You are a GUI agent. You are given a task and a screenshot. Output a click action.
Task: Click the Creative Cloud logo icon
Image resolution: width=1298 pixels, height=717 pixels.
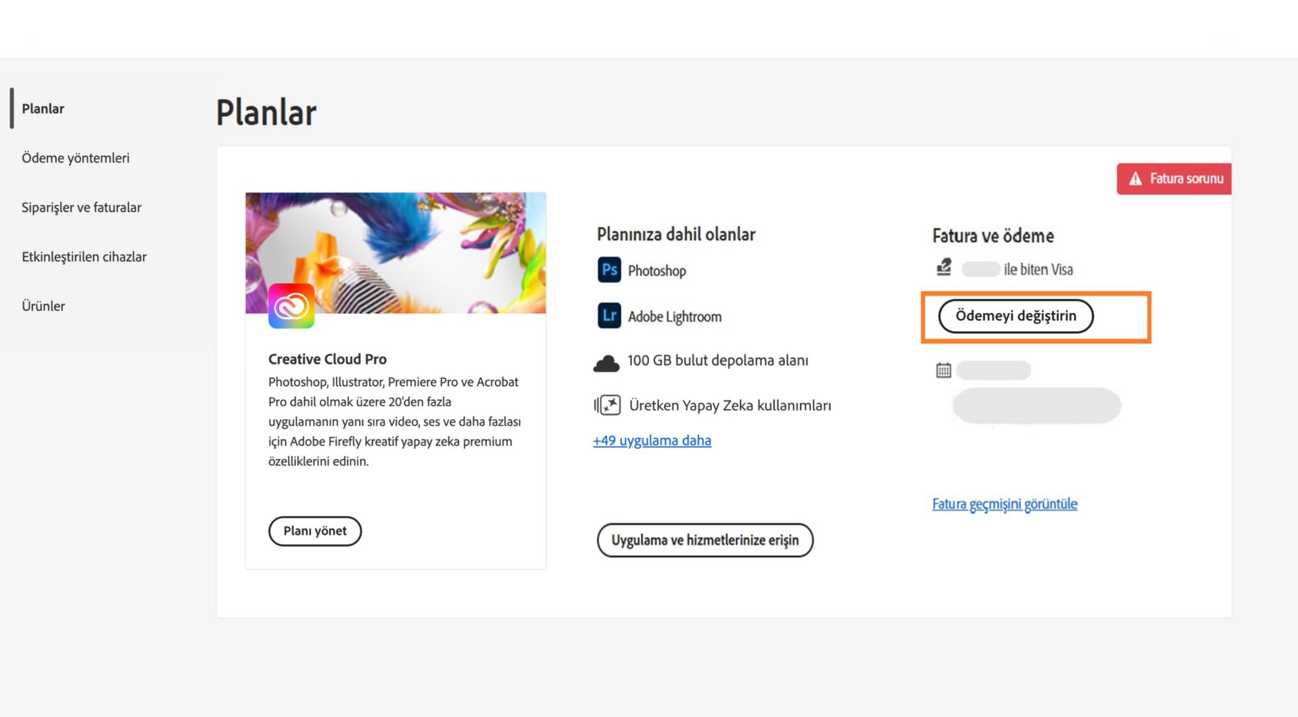tap(291, 306)
